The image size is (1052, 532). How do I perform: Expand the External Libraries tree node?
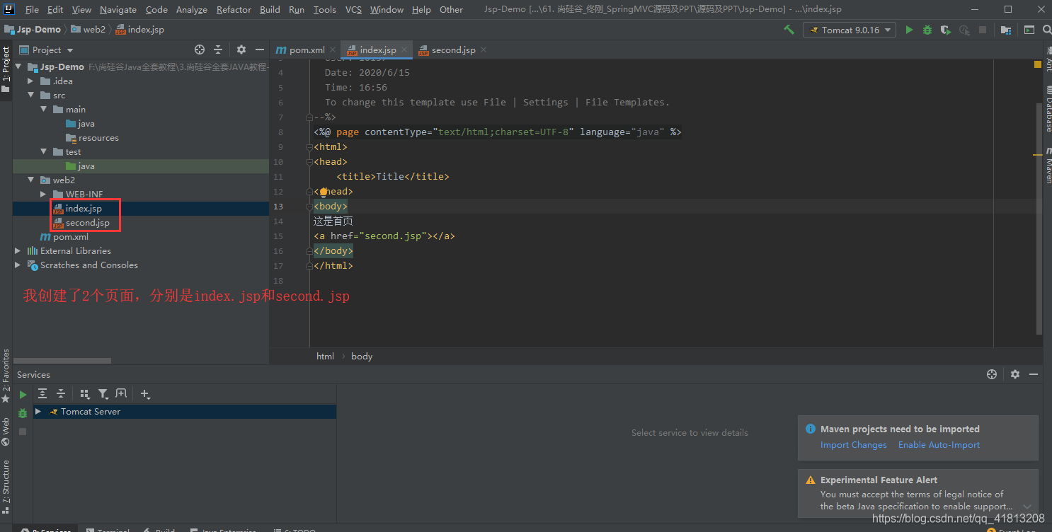click(18, 250)
